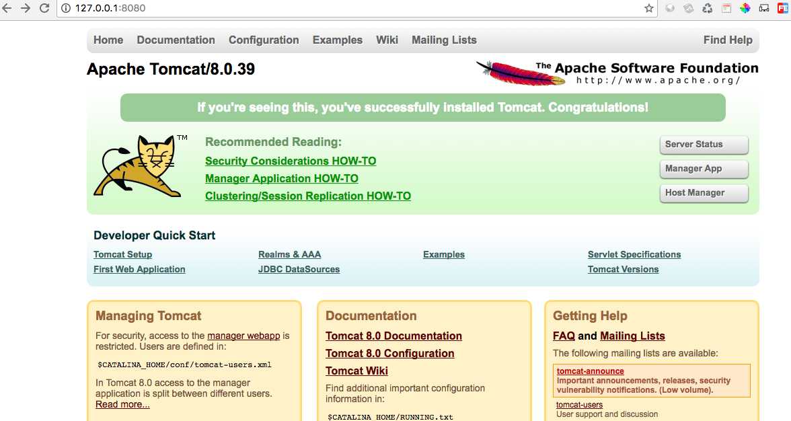Click the site info icon in address bar
The width and height of the screenshot is (791, 421).
66,8
